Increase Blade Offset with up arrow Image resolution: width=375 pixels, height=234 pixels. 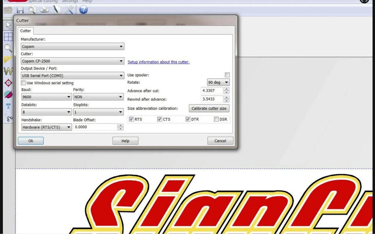point(120,125)
